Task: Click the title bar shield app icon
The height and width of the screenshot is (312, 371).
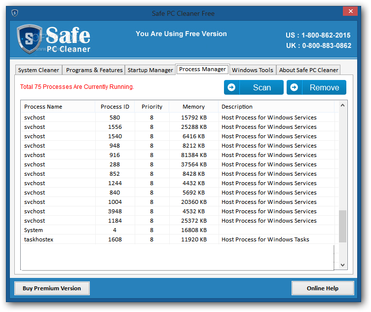Action: click(15, 13)
